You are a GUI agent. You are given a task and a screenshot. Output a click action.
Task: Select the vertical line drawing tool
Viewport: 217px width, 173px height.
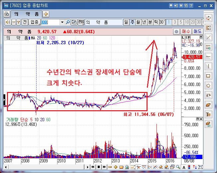coord(209,66)
